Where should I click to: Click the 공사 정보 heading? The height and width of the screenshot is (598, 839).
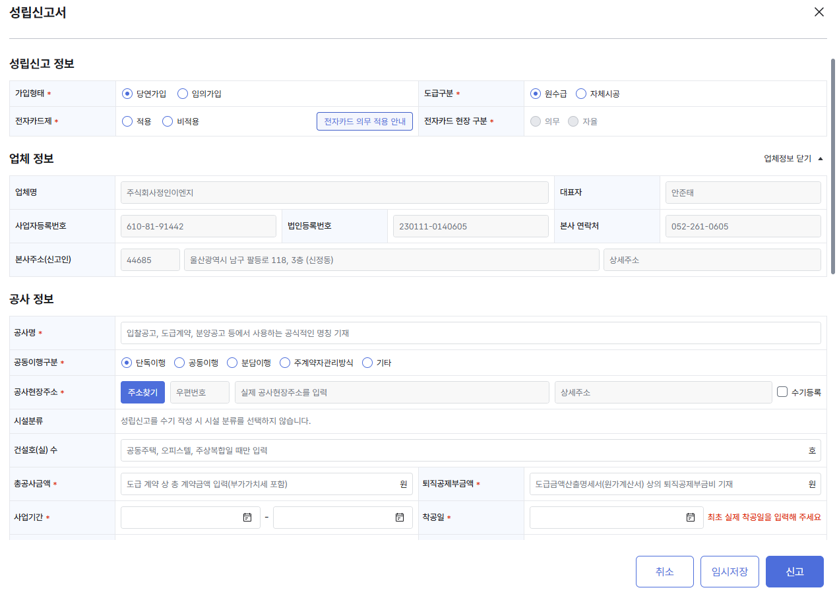(32, 299)
